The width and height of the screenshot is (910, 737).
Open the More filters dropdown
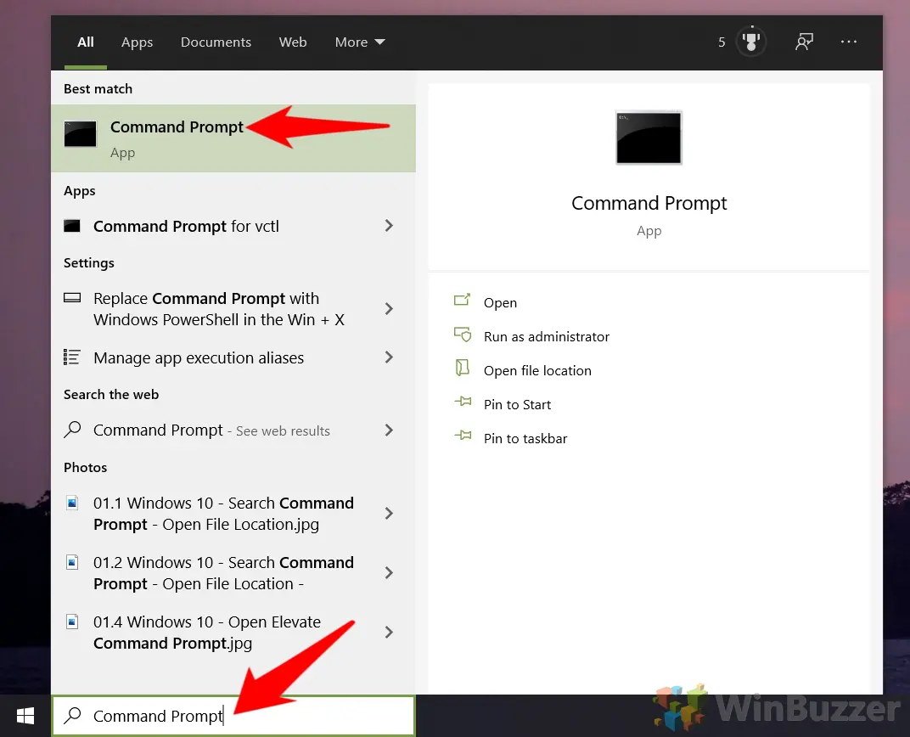360,42
